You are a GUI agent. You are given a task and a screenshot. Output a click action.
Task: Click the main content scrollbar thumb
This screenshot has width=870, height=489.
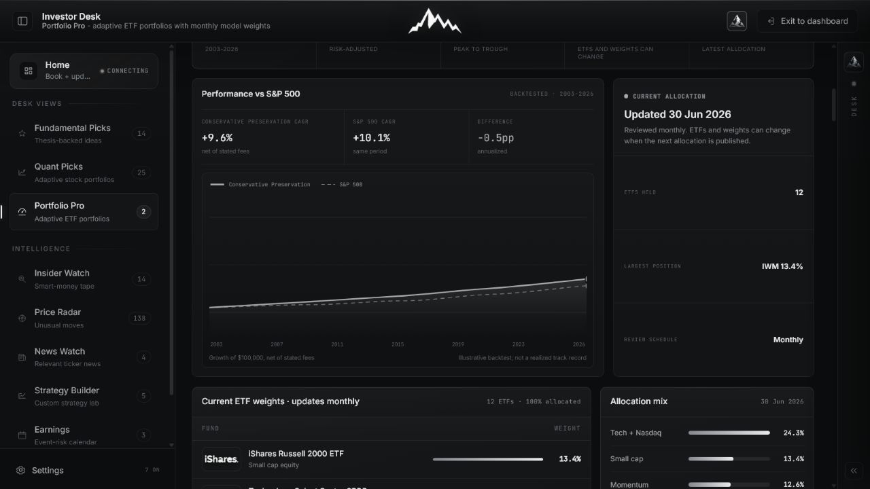(x=834, y=105)
